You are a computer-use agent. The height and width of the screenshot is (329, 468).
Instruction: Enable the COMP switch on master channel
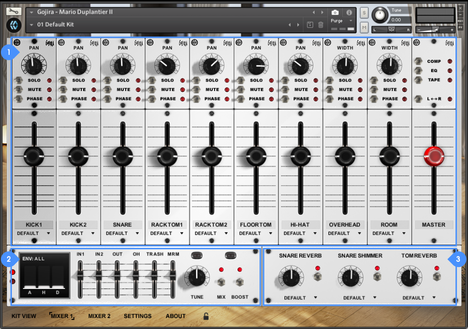point(418,62)
